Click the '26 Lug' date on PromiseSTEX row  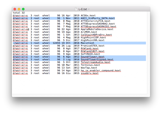point(66,46)
